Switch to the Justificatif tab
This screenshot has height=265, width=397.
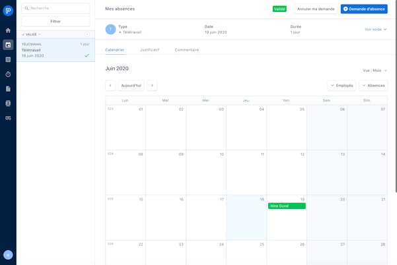tap(150, 49)
